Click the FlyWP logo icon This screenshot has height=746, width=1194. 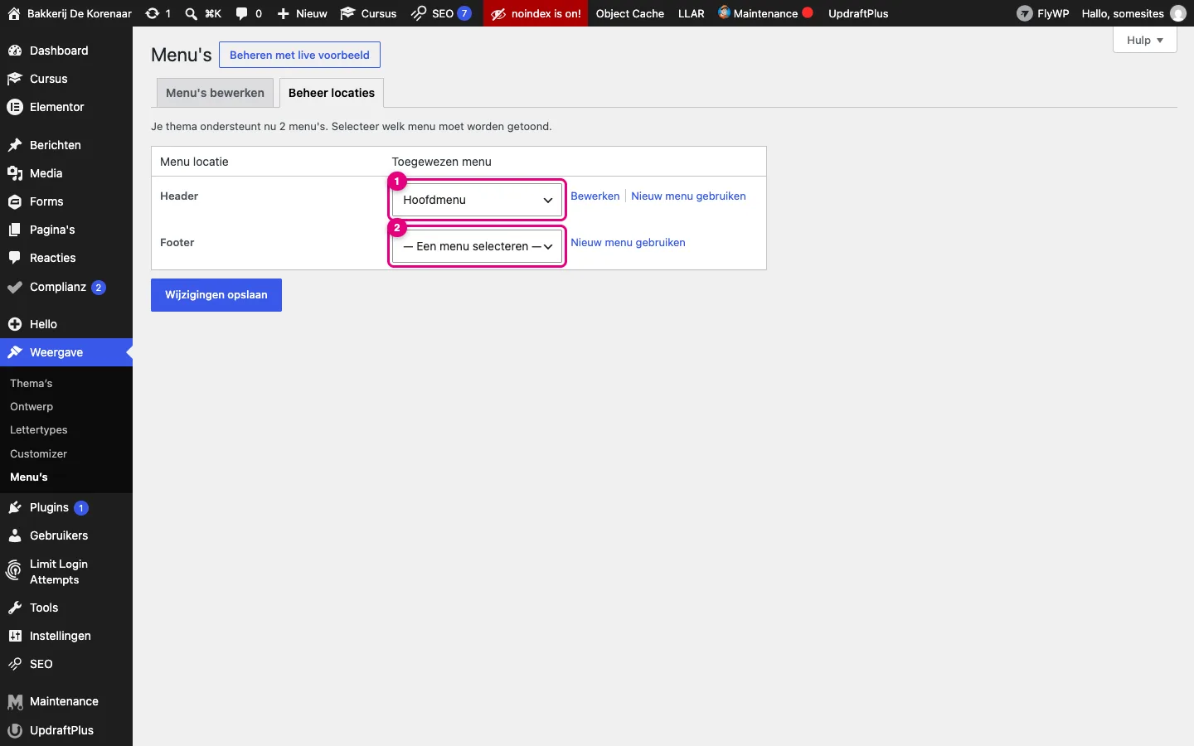[1025, 13]
